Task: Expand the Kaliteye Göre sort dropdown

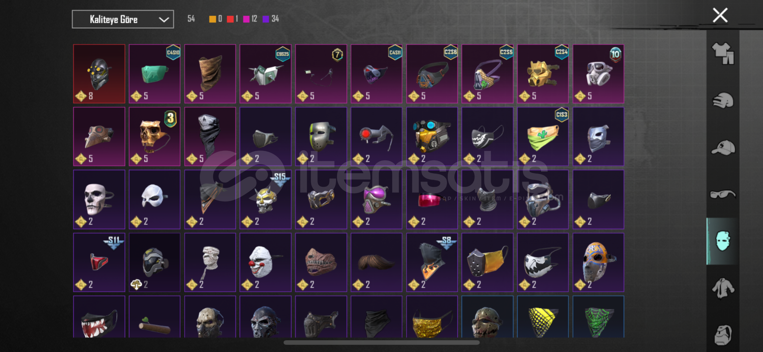Action: 123,19
